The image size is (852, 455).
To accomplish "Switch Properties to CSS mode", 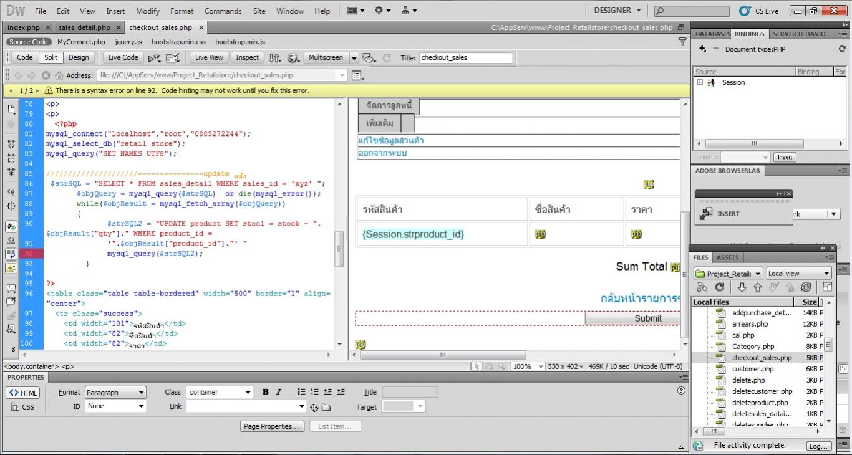I will pyautogui.click(x=23, y=407).
